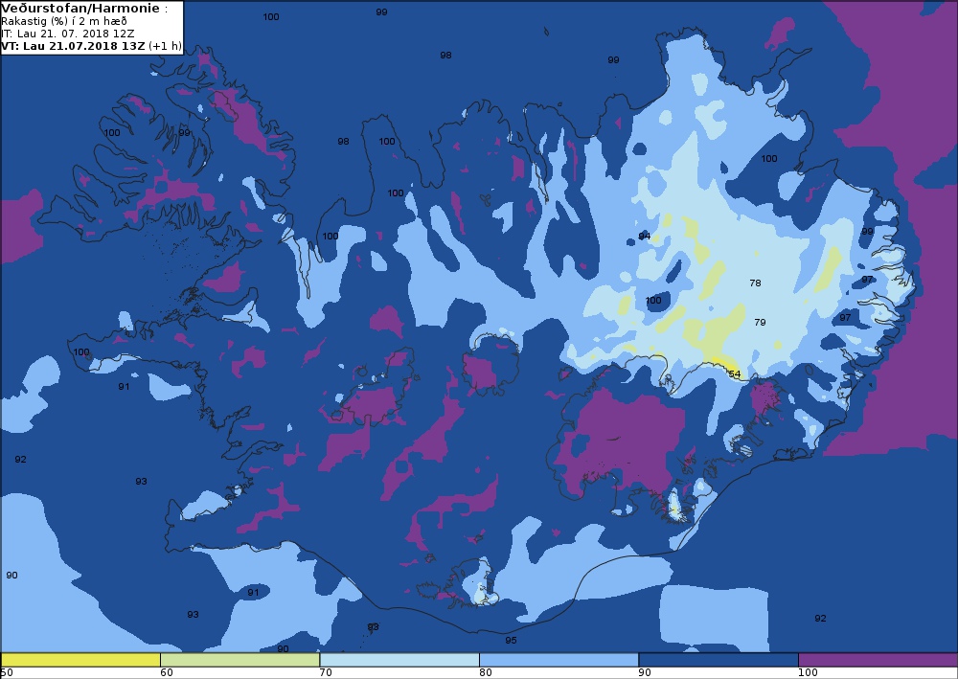958x679 pixels.
Task: Choose the medium blue 80–90 legend swatch
Action: pos(559,660)
